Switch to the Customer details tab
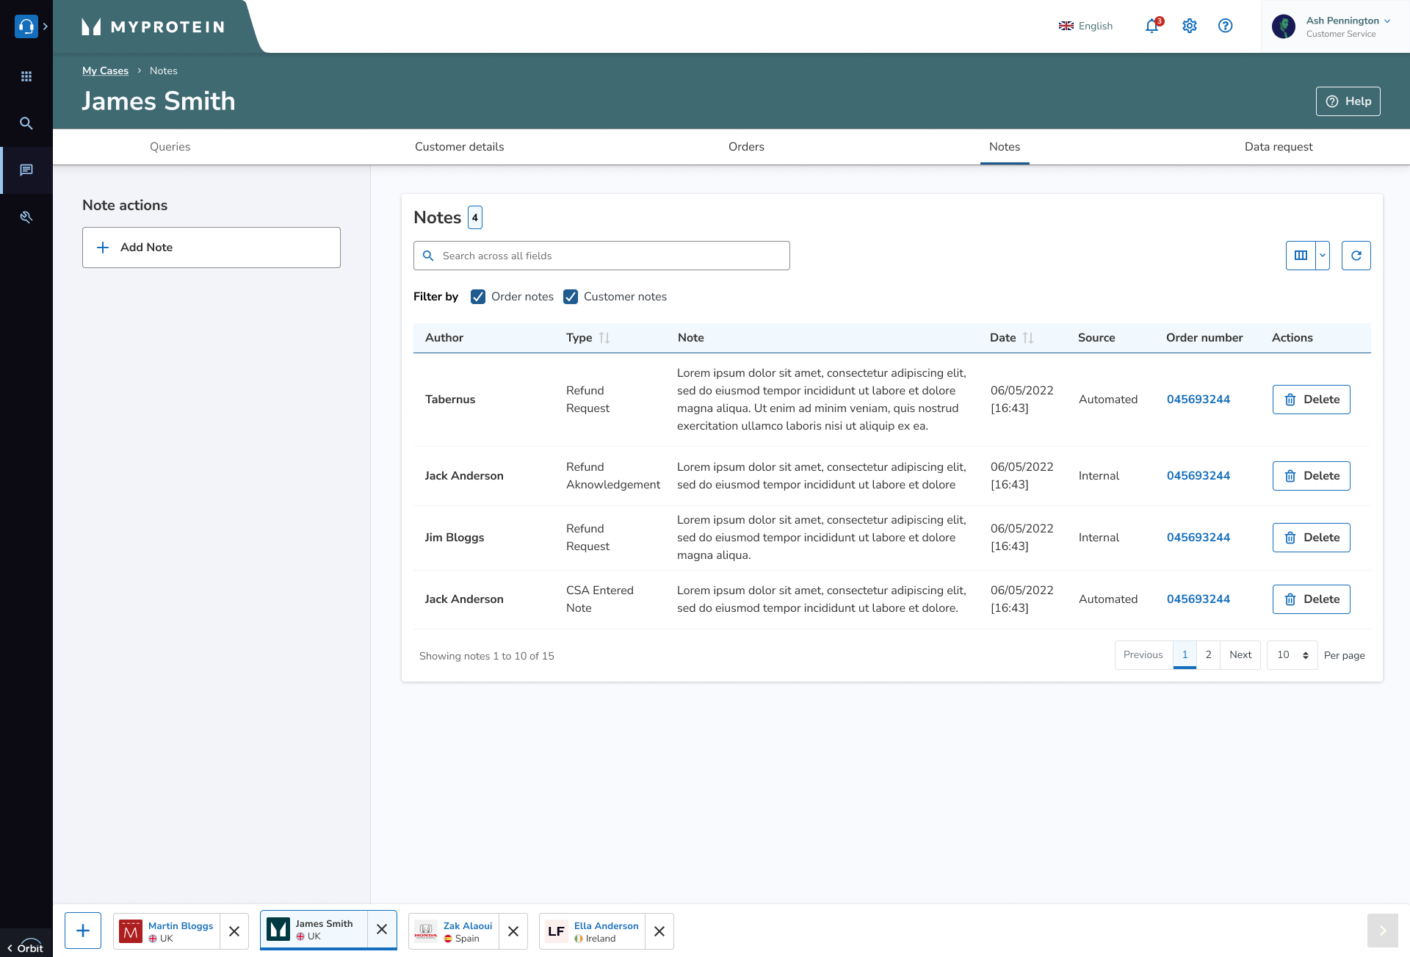Viewport: 1410px width, 957px height. [x=459, y=147]
